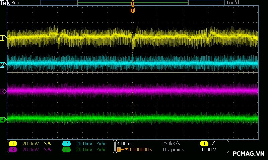Click the channel 3 magenta ground marker
Image resolution: width=268 pixels, height=160 pixels.
tap(3, 91)
